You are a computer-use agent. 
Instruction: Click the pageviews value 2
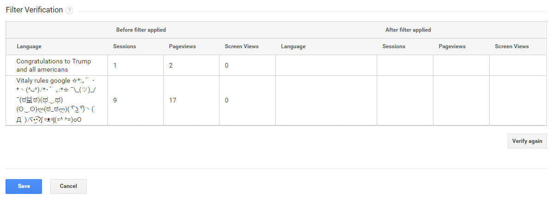[171, 66]
